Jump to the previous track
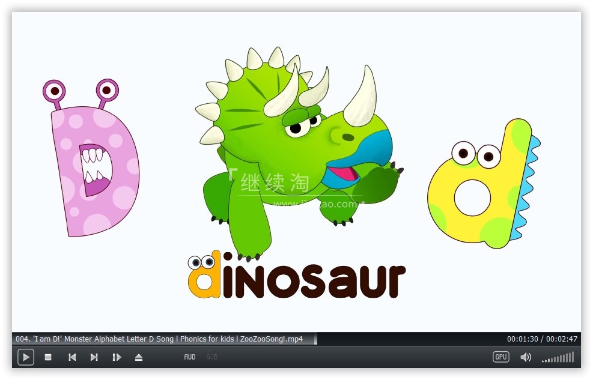The width and height of the screenshot is (593, 380). click(x=72, y=357)
